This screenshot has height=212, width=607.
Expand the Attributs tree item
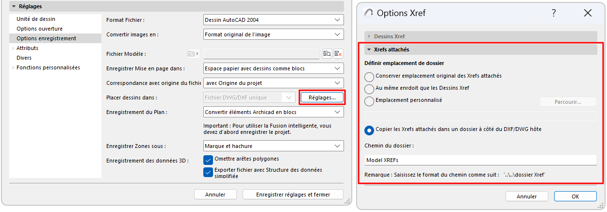click(13, 48)
